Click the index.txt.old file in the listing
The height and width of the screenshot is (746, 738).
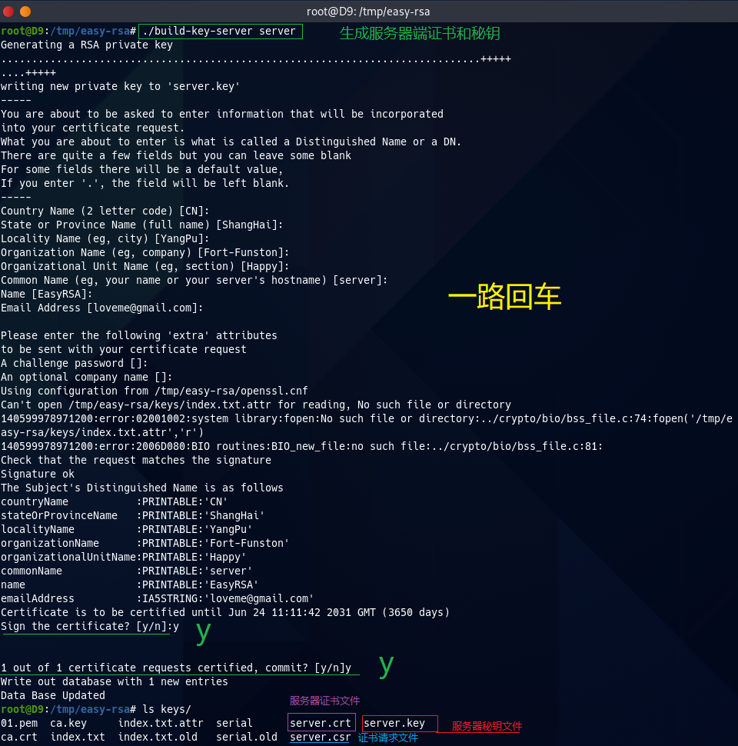[x=157, y=738]
